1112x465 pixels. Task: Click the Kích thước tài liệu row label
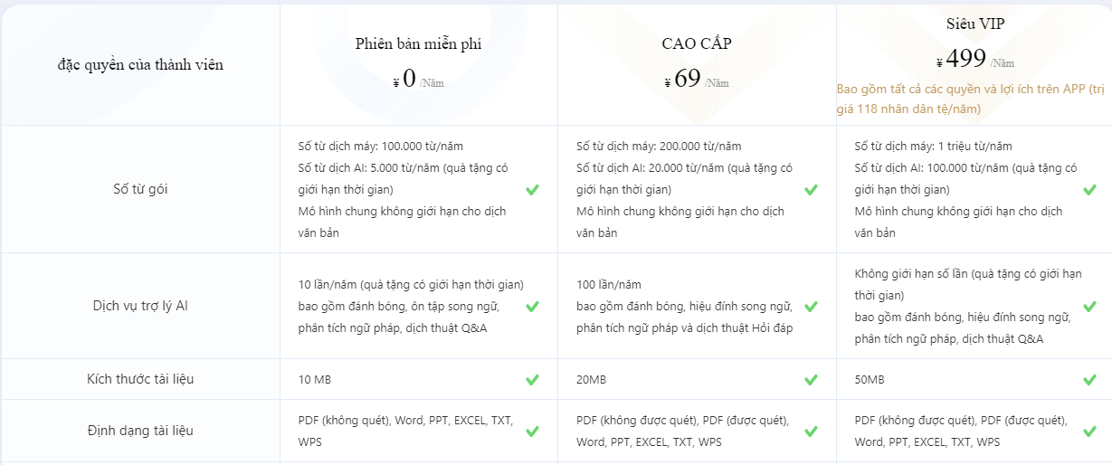click(140, 379)
